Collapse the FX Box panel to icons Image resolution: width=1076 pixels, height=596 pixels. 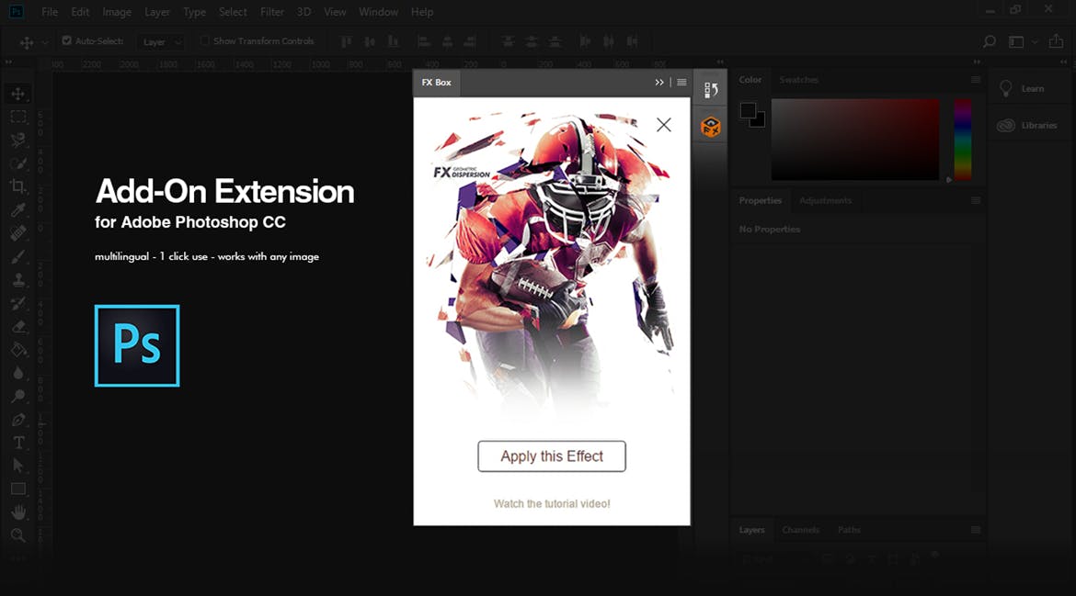pos(659,82)
